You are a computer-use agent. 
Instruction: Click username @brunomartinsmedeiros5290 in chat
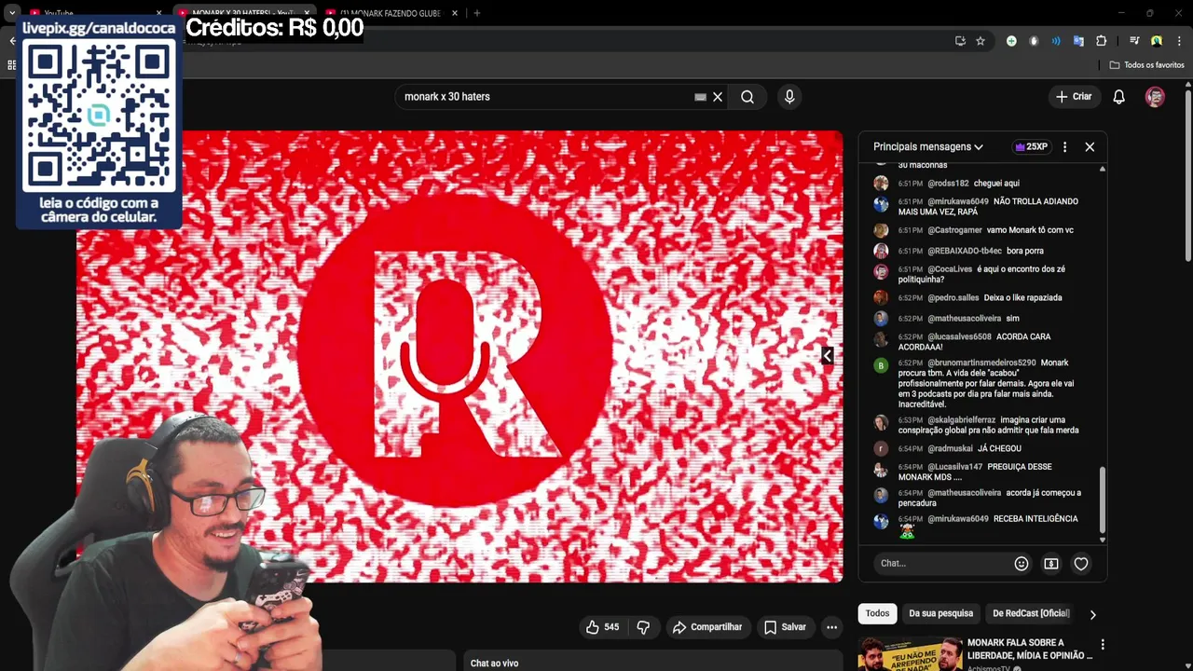tap(981, 363)
